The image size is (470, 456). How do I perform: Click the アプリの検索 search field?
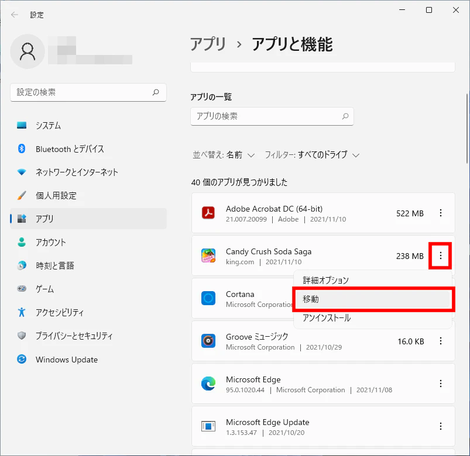point(272,116)
